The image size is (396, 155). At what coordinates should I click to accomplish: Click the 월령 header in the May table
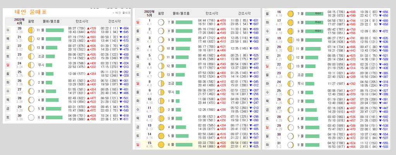(161, 13)
